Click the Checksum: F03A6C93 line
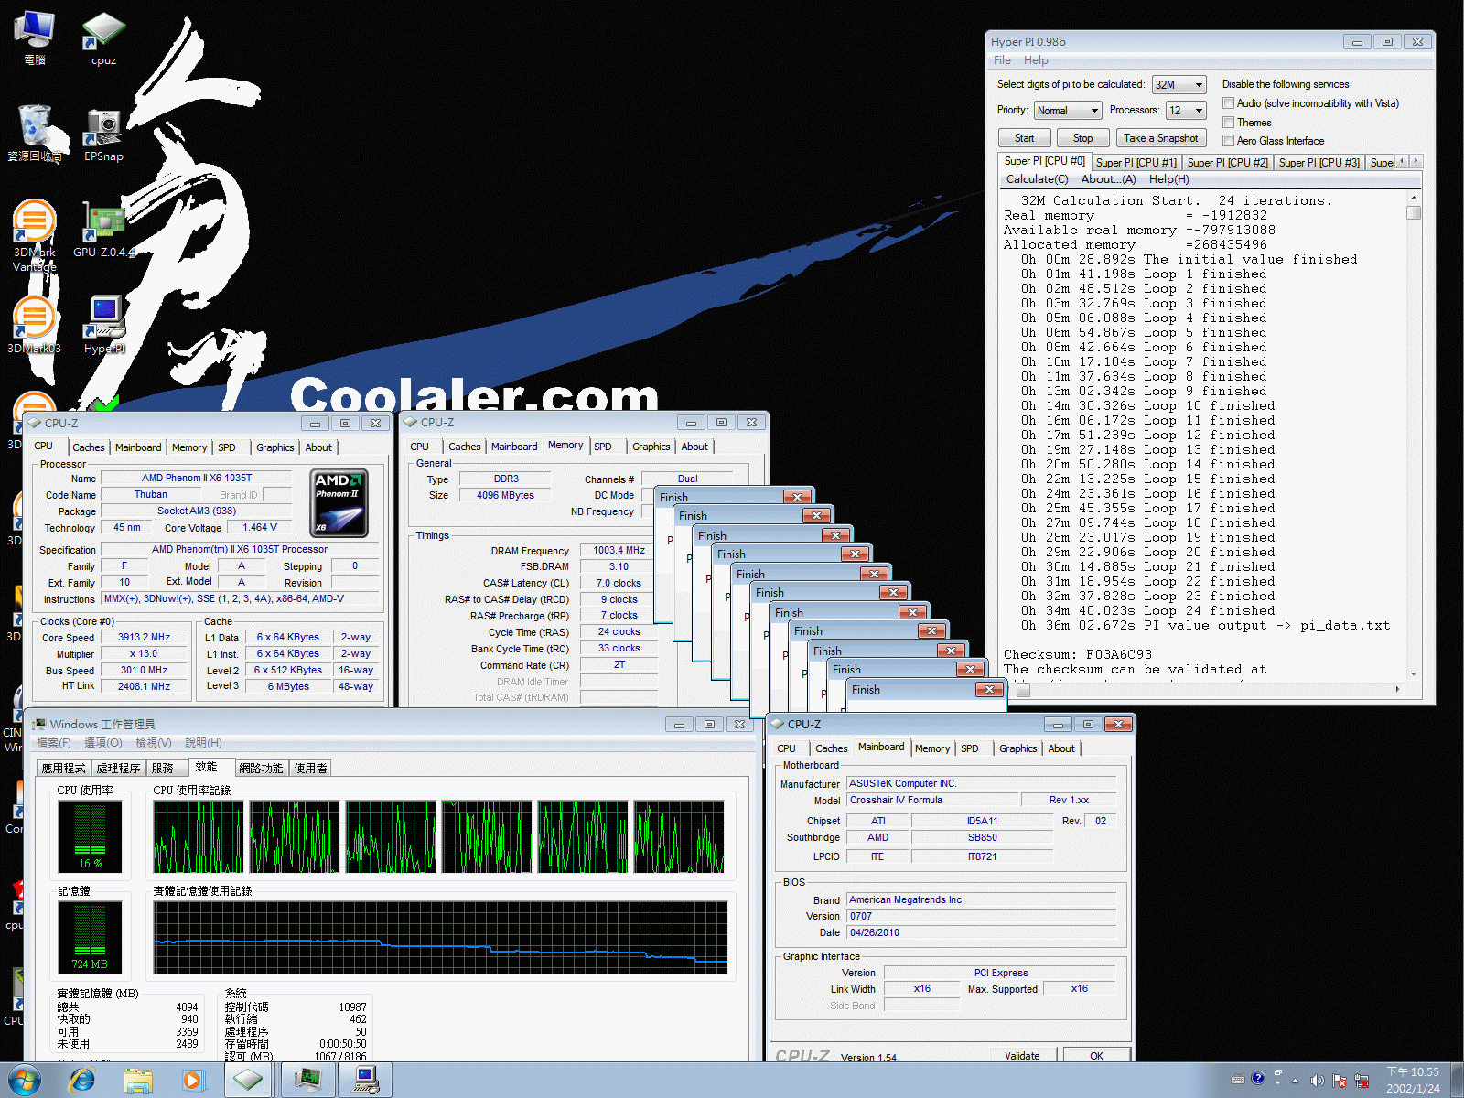Image resolution: width=1464 pixels, height=1098 pixels. click(1077, 655)
